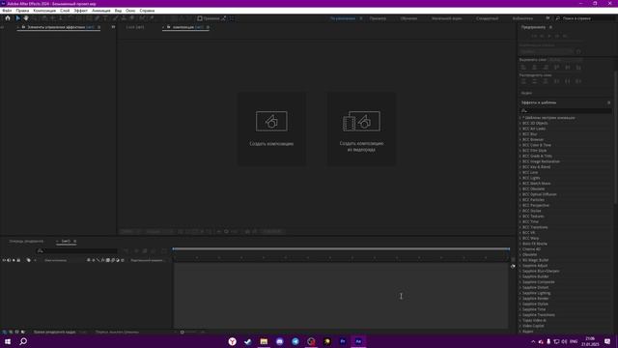
Task: Open Telegram from the taskbar
Action: pos(295,341)
